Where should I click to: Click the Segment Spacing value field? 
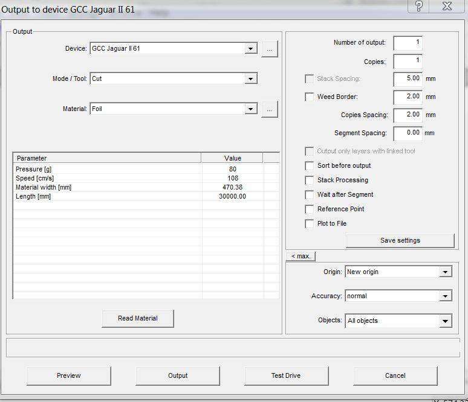(x=408, y=134)
